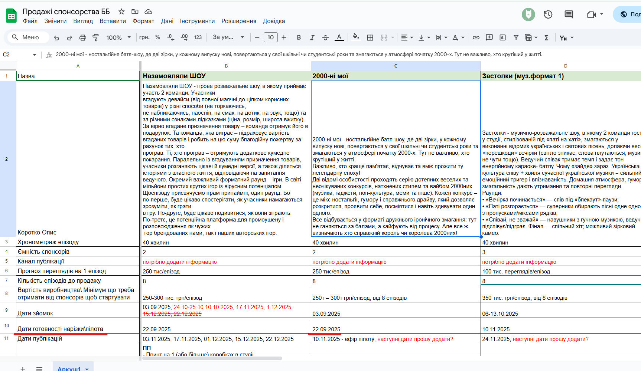Toggle bold formatting
The width and height of the screenshot is (641, 371).
tap(299, 37)
